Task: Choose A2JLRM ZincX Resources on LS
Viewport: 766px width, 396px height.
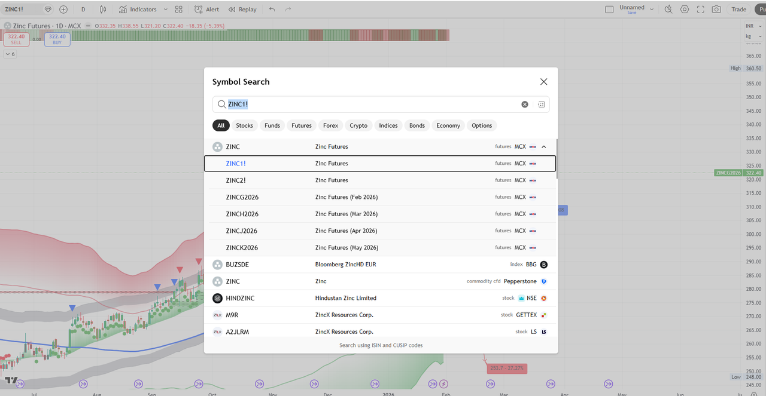Action: click(x=380, y=331)
